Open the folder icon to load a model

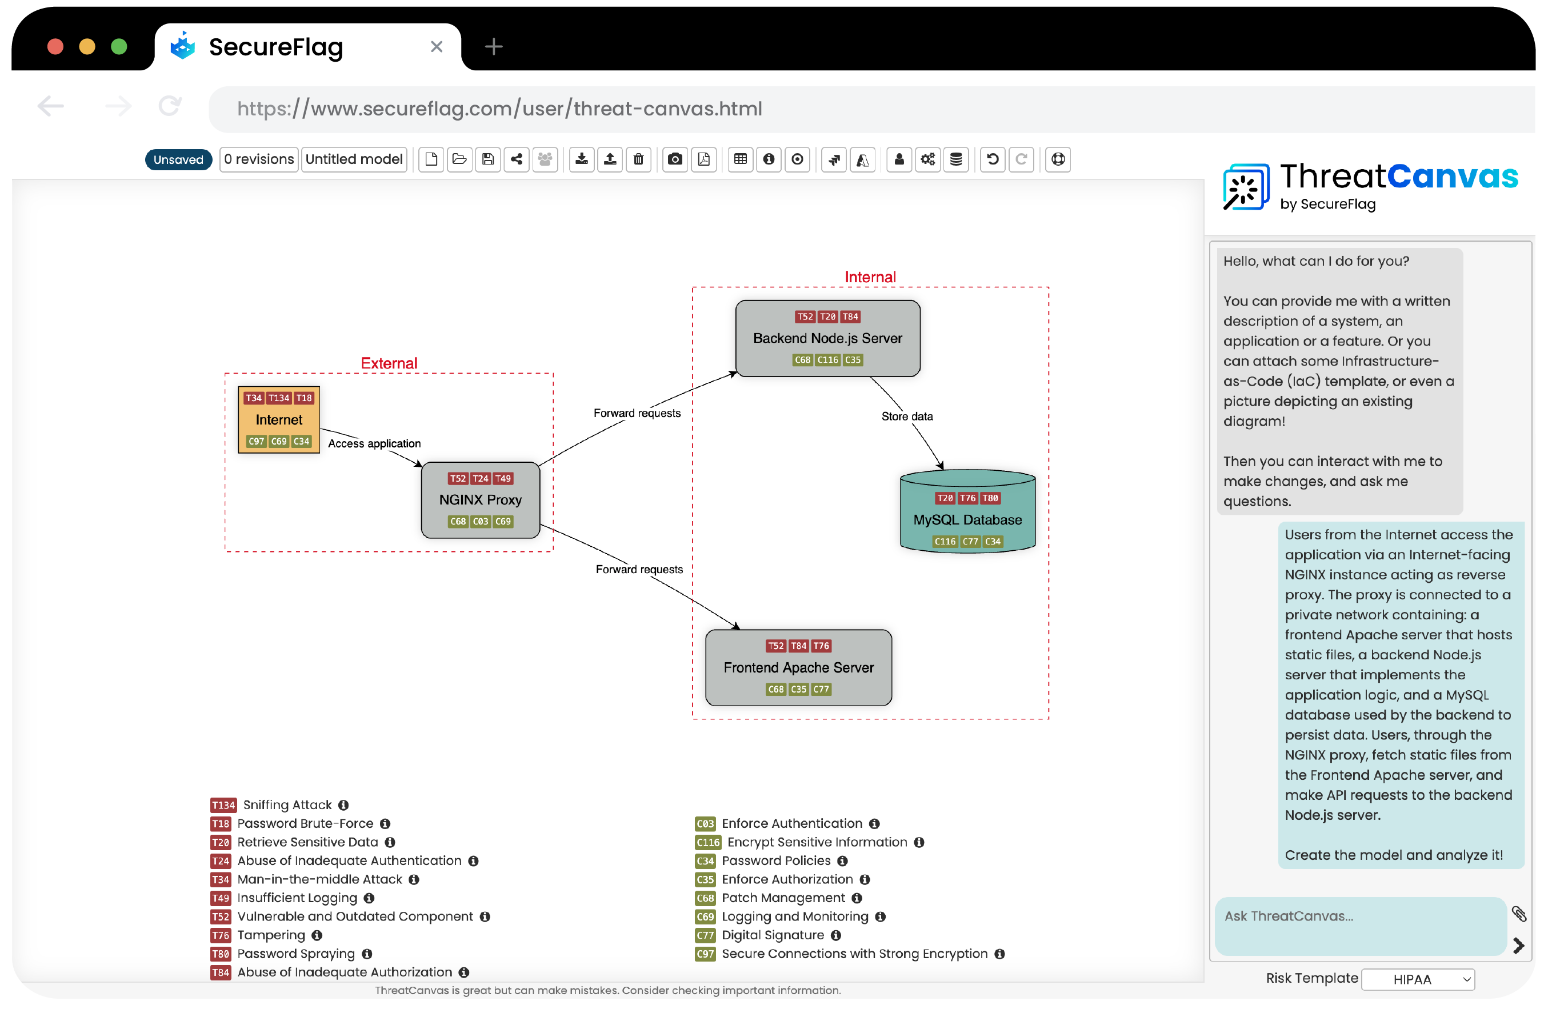[x=460, y=159]
